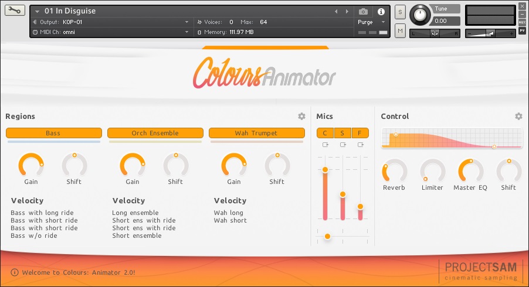Click 'Long ensemble' velocity text
Viewport: 529px width, 287px height.
(x=135, y=213)
